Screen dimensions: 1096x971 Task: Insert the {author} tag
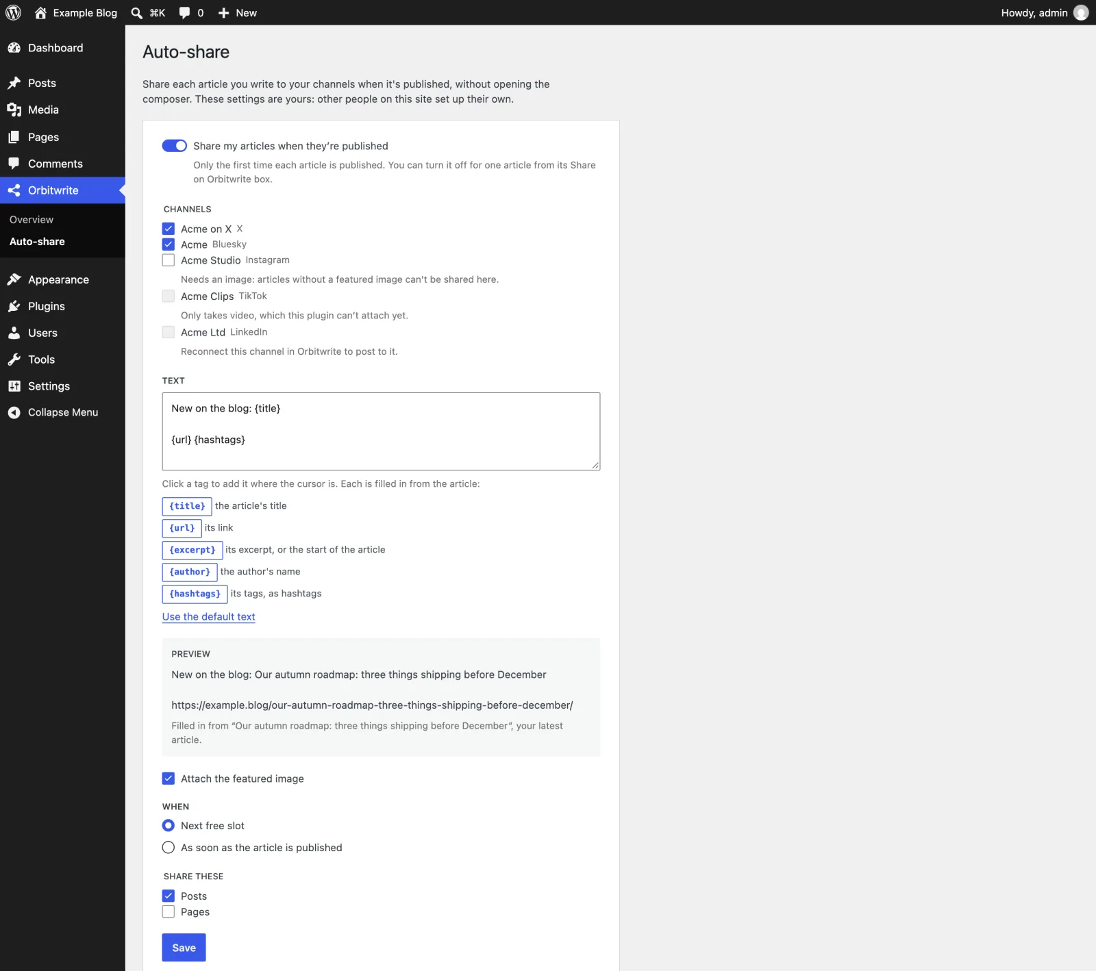tap(190, 572)
